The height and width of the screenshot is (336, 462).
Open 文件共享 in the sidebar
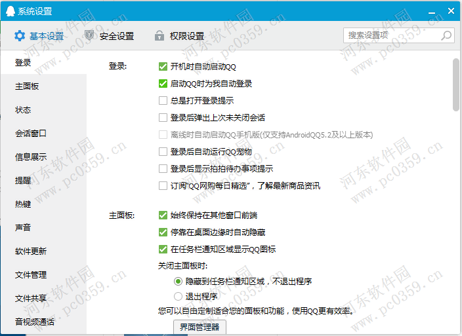pyautogui.click(x=43, y=298)
